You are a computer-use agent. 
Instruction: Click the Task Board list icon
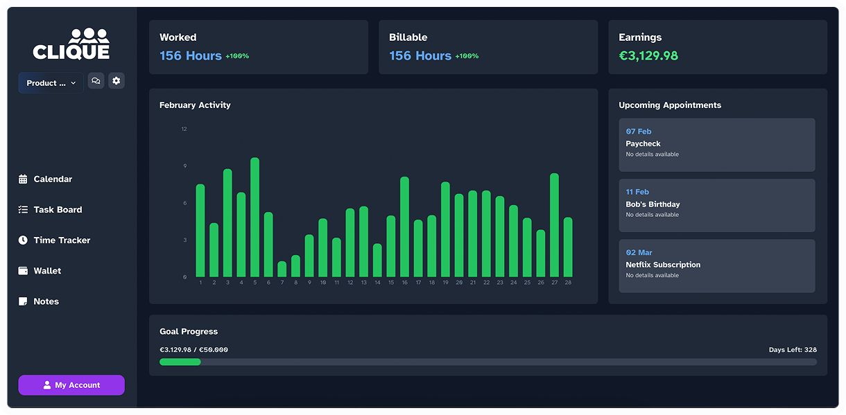pos(23,210)
